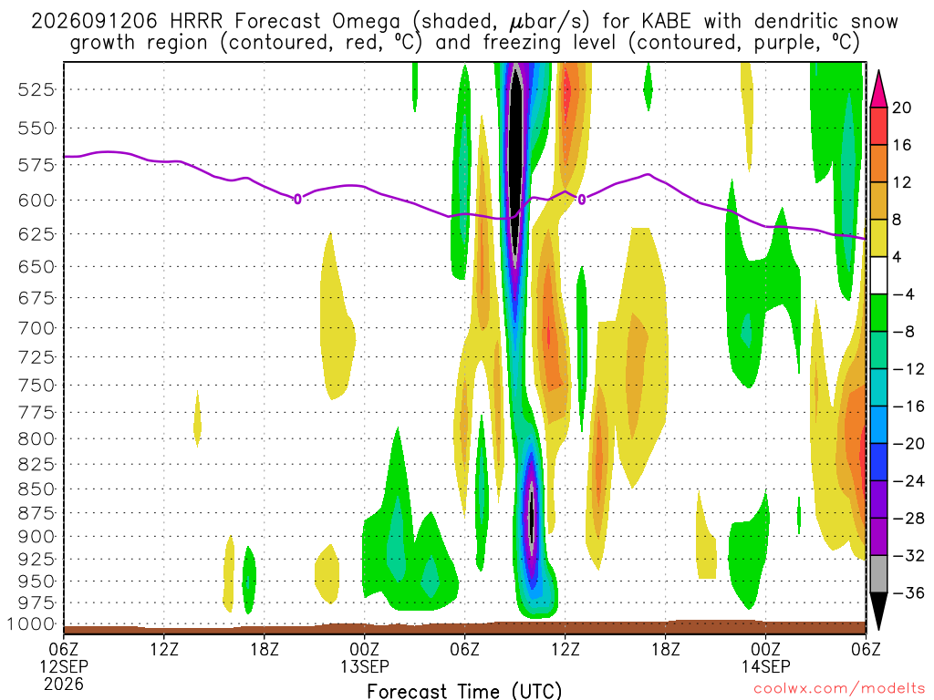Click the purple 0 label near 12Z 13SEP
Viewport: 934px width, 700px height.
point(582,199)
